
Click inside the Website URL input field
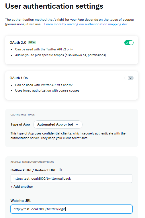tap(71, 209)
